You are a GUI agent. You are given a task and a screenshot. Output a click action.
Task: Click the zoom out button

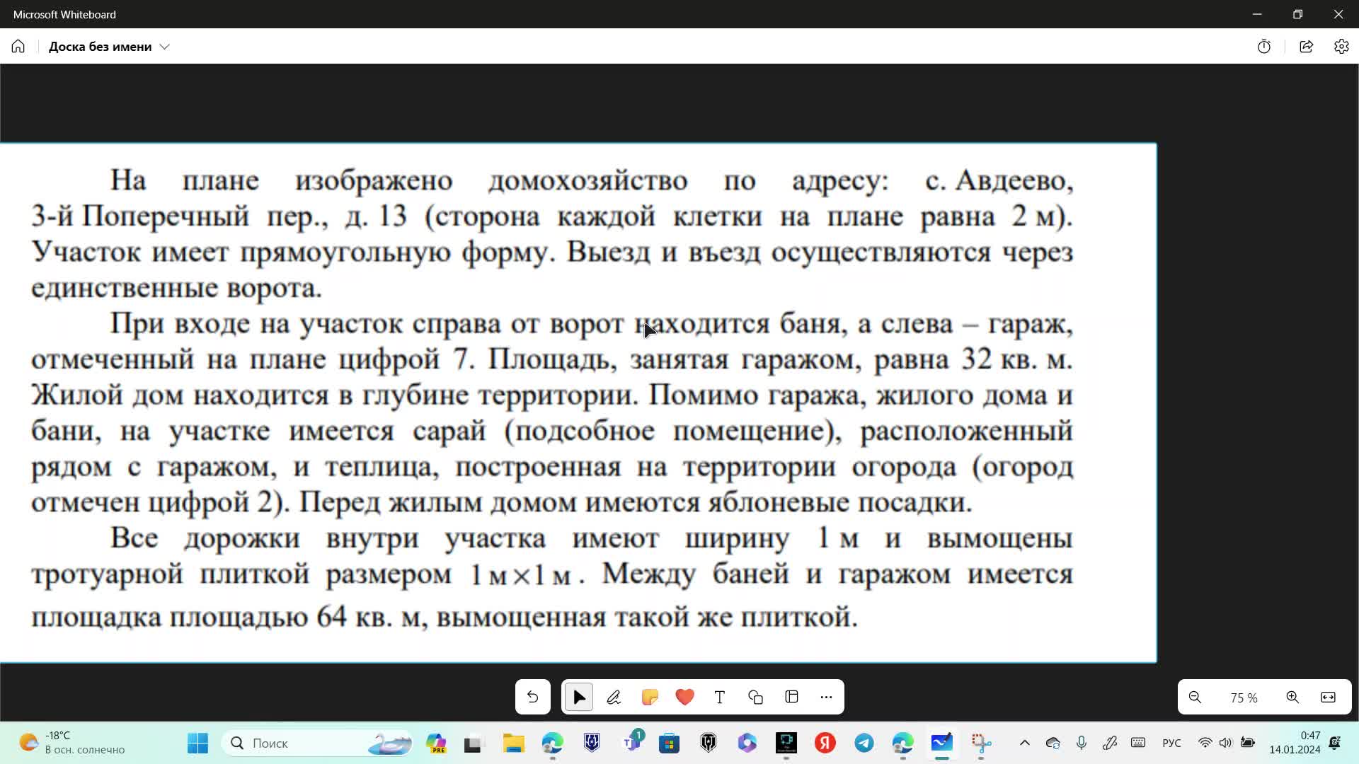pos(1195,697)
